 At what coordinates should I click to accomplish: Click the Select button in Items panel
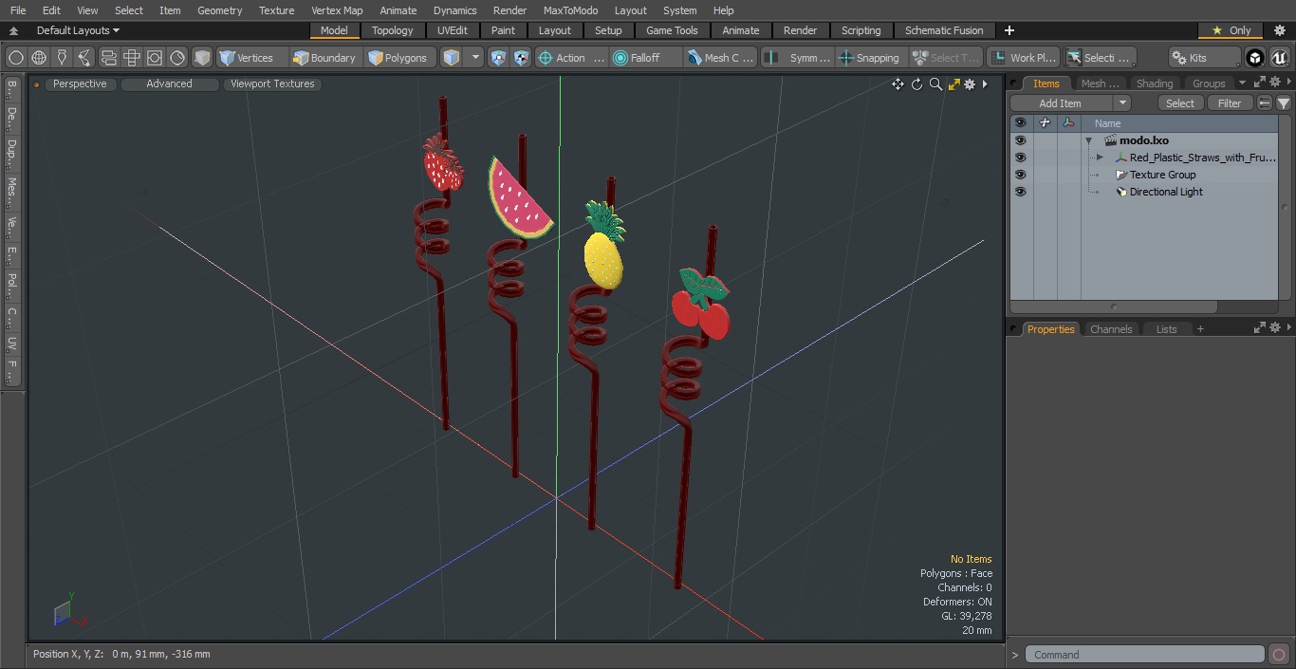click(x=1180, y=103)
